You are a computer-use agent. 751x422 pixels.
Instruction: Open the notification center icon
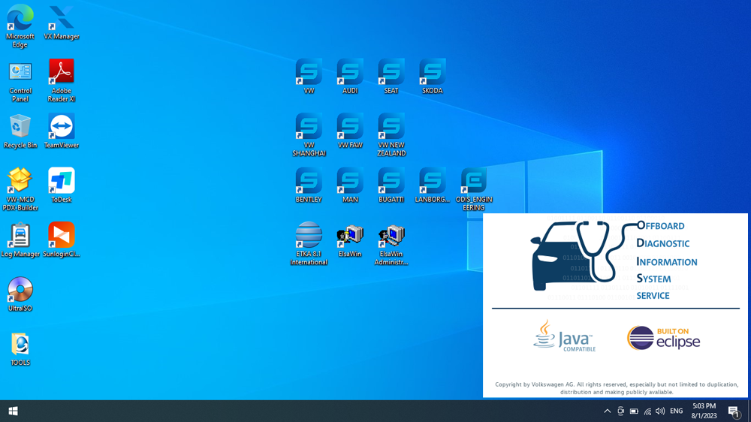[x=733, y=411]
